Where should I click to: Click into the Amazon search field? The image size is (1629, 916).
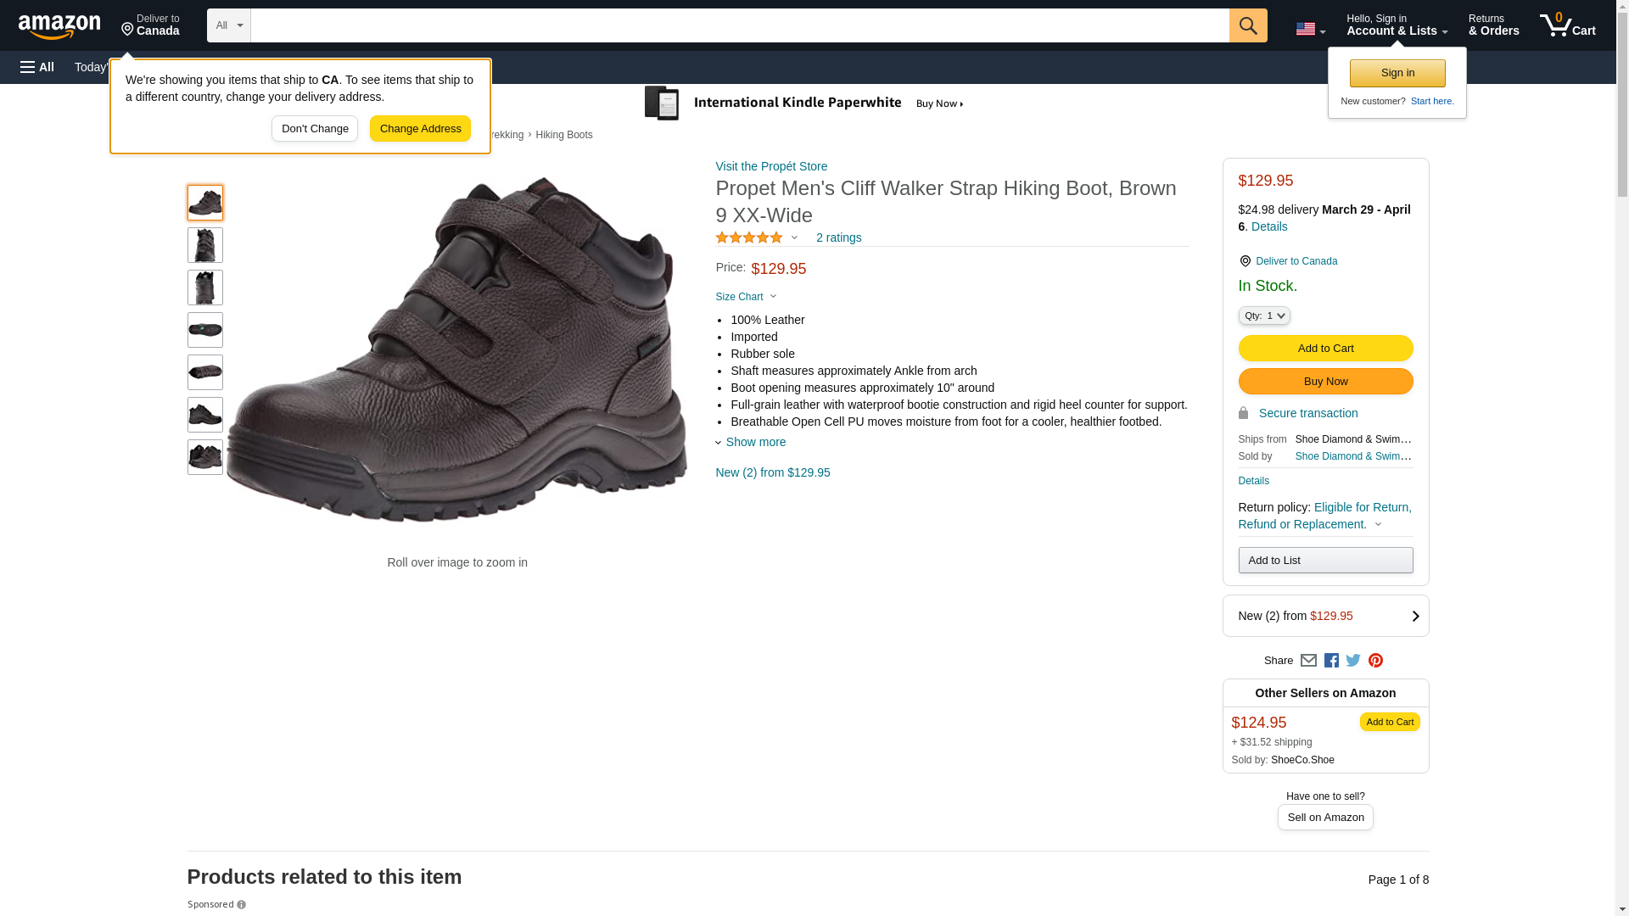pos(739,25)
